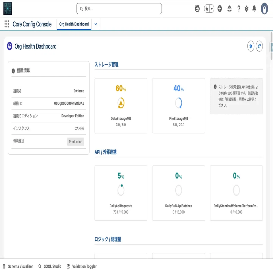273x273 pixels.
Task: Open the global create plus icon
Action: click(x=220, y=9)
